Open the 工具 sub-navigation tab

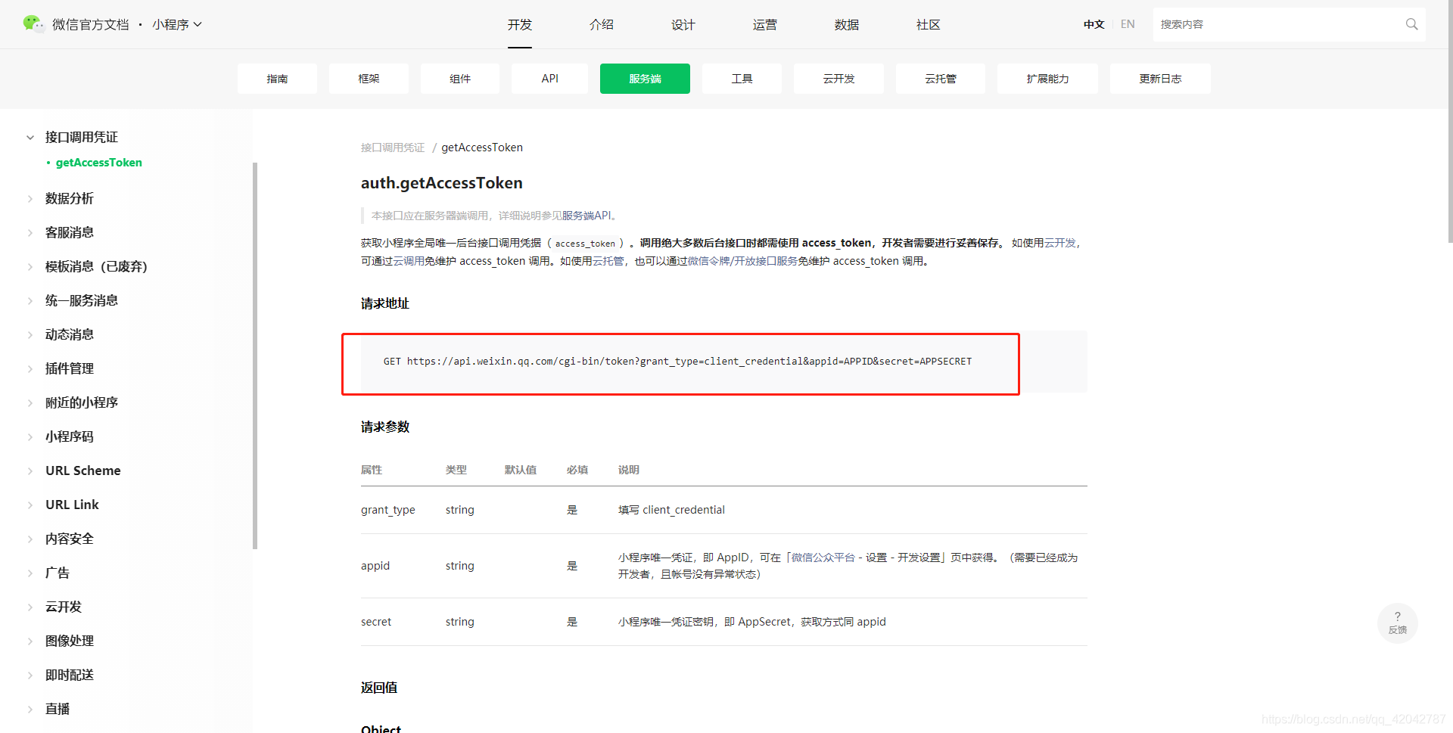coord(742,79)
